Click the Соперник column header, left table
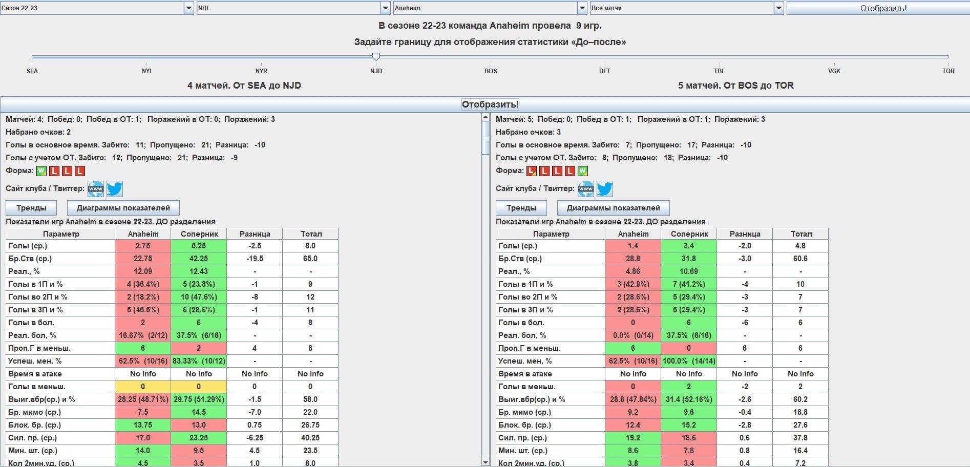The image size is (970, 467). coord(199,234)
